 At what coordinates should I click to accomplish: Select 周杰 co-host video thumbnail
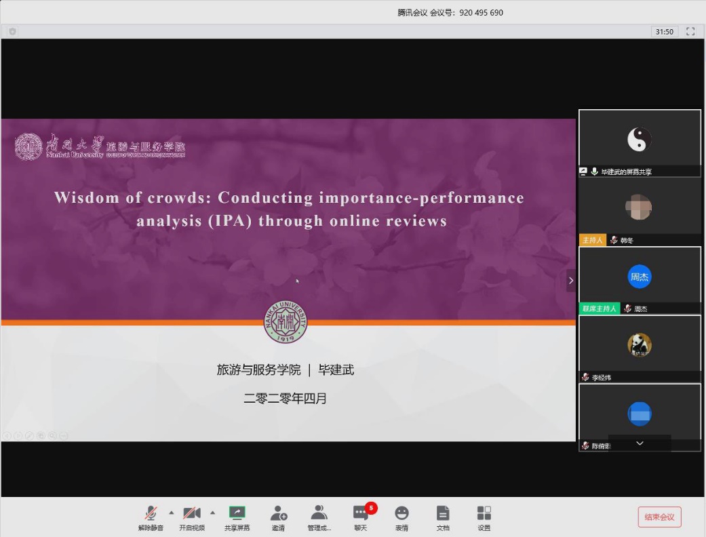click(639, 277)
